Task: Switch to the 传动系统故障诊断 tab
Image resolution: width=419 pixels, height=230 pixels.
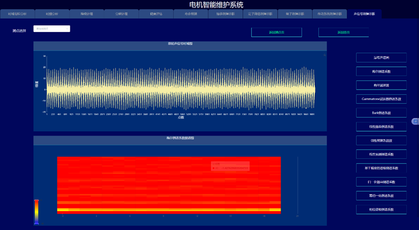Action: pos(330,14)
